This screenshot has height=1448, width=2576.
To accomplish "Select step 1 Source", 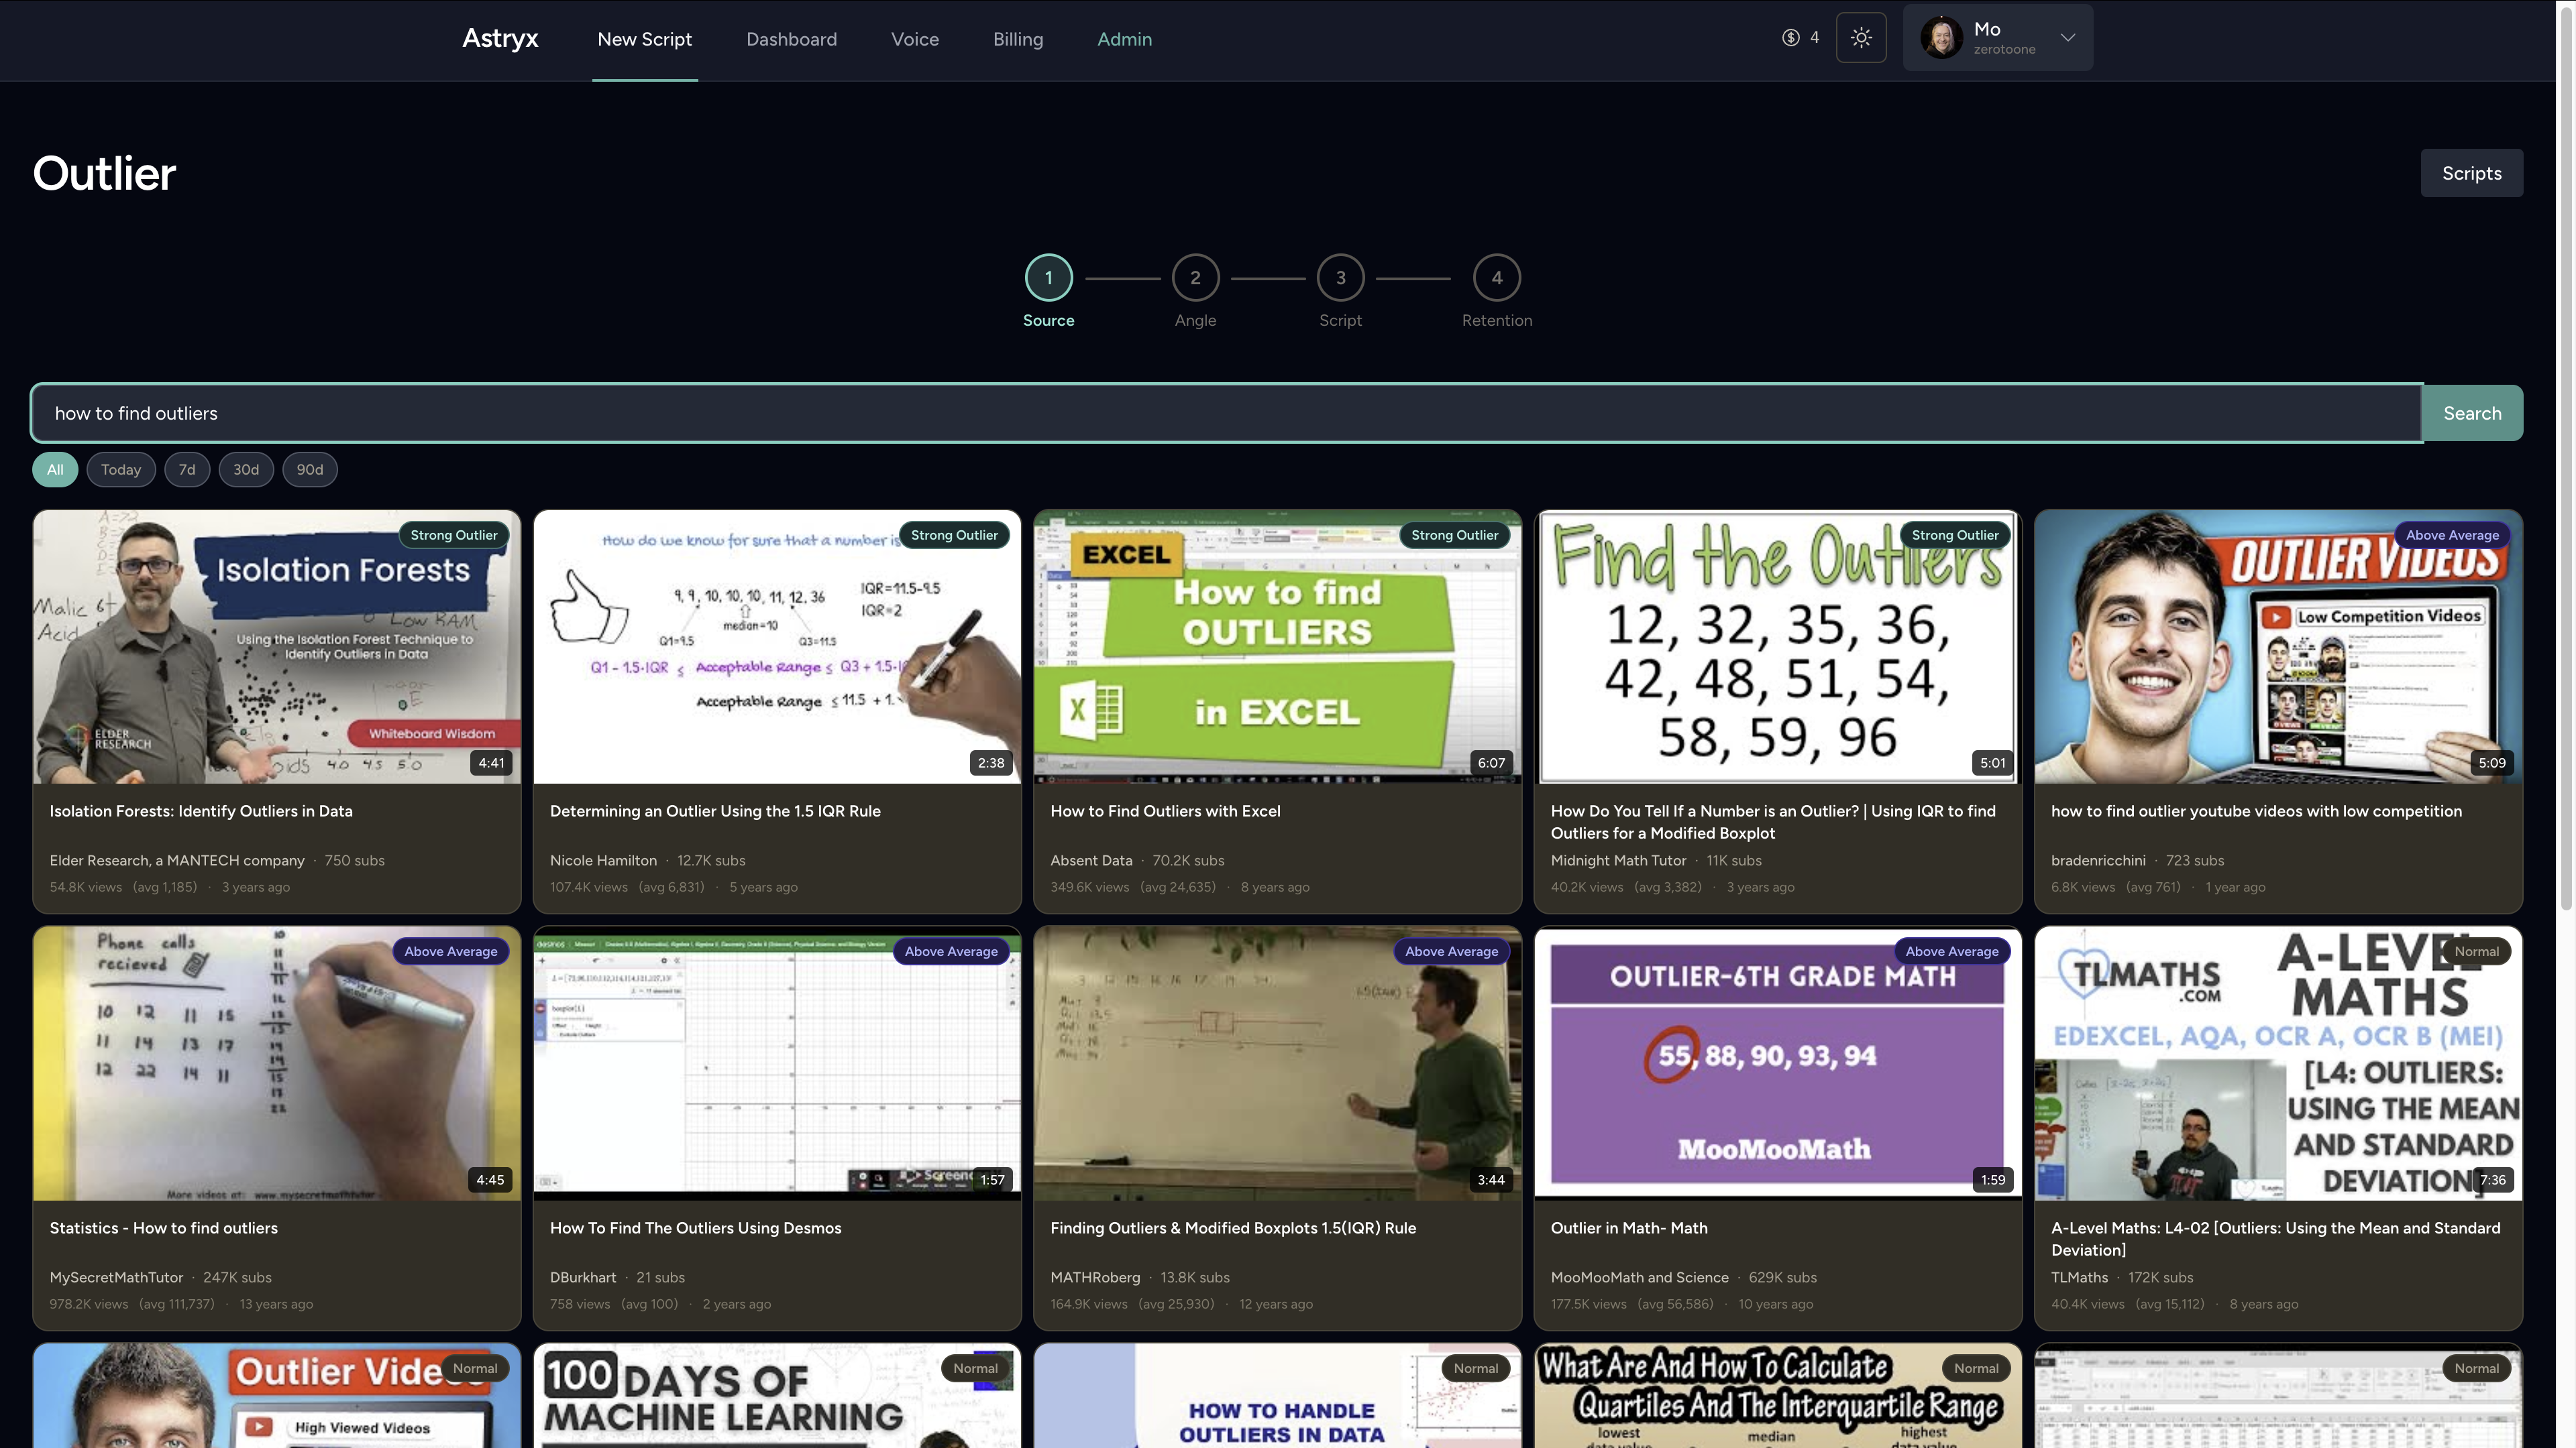I will (1049, 278).
